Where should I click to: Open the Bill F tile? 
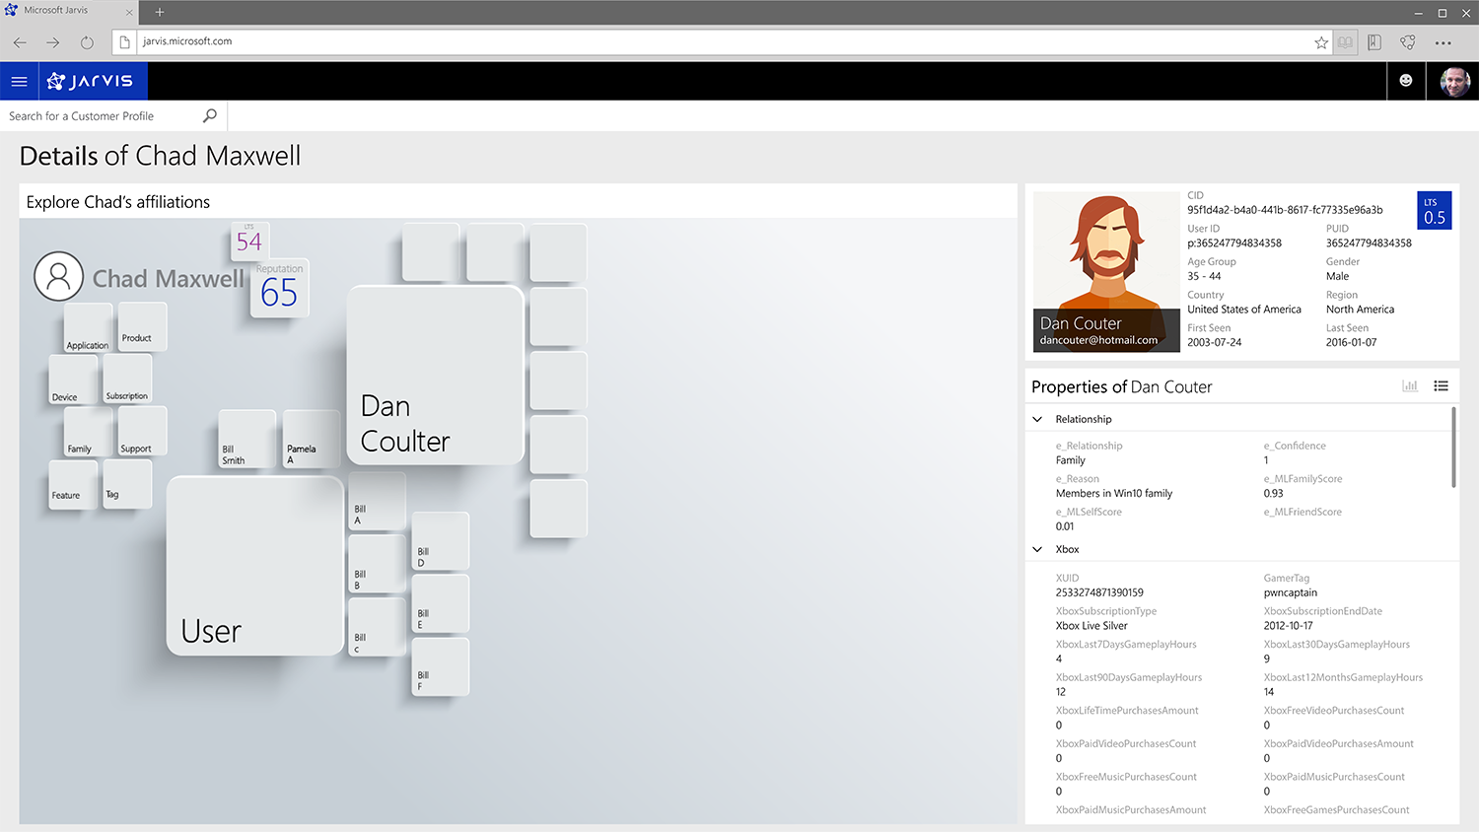[440, 667]
